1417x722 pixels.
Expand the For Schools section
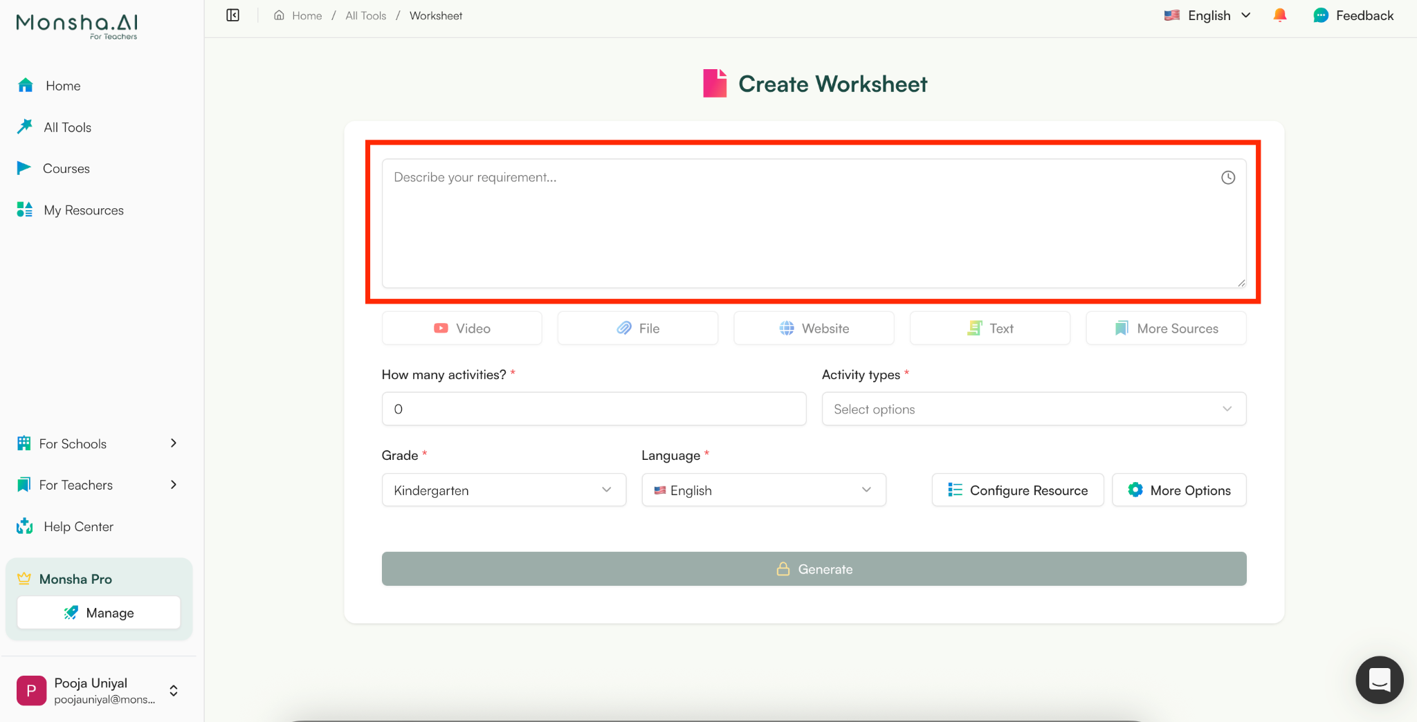[97, 443]
